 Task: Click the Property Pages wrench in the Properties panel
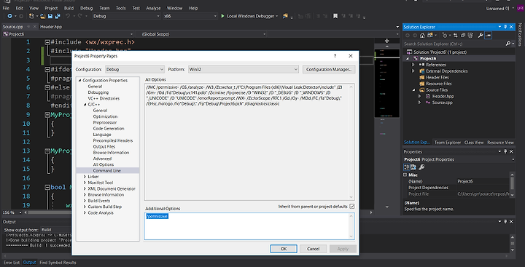click(421, 167)
